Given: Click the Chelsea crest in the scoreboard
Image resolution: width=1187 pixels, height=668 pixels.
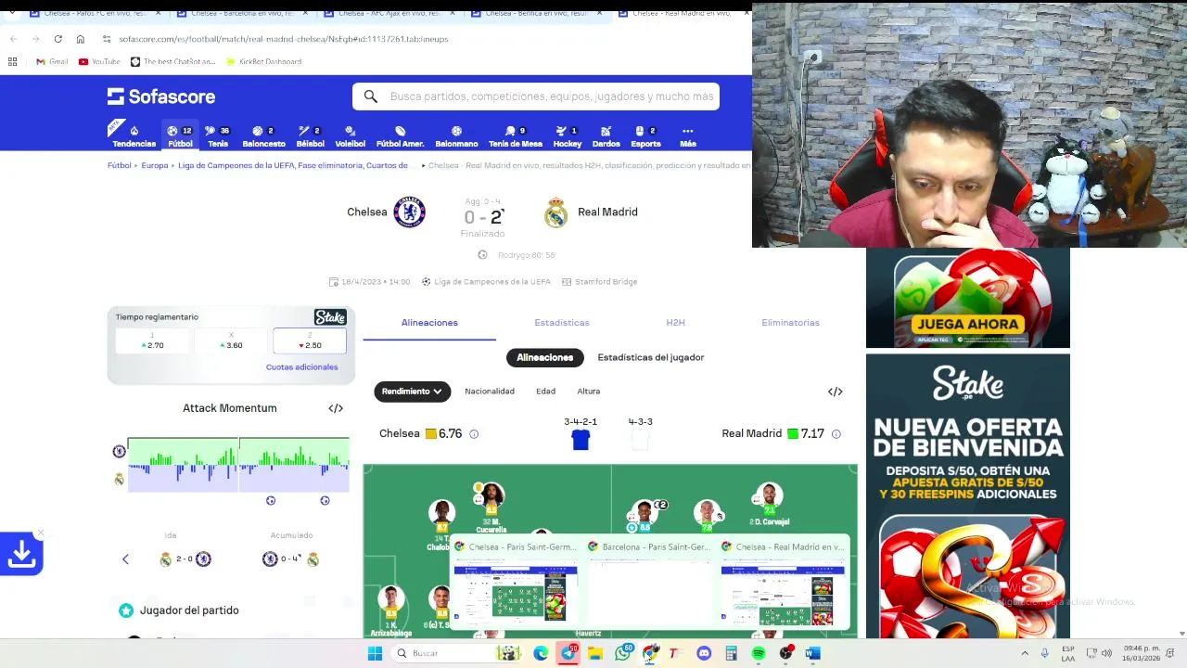Looking at the screenshot, I should tap(409, 212).
